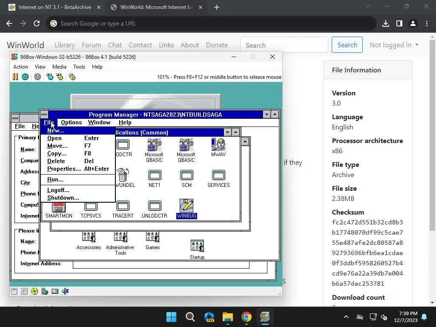Open the 86Box Media menu
The height and width of the screenshot is (327, 436).
pos(59,67)
